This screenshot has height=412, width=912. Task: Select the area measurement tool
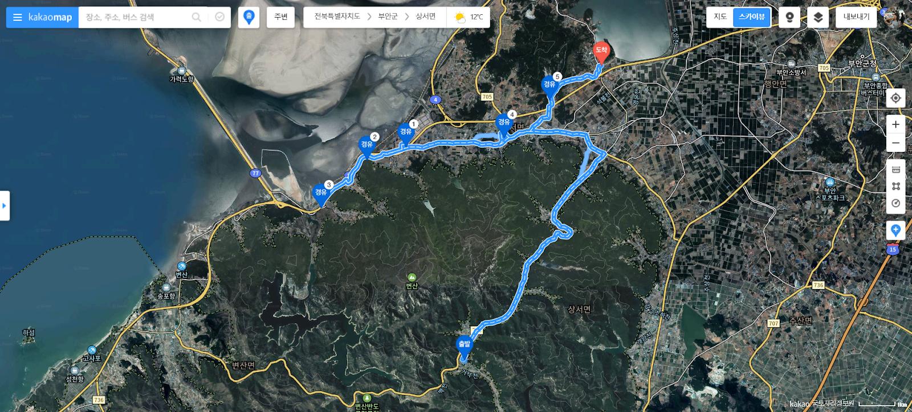pos(895,186)
